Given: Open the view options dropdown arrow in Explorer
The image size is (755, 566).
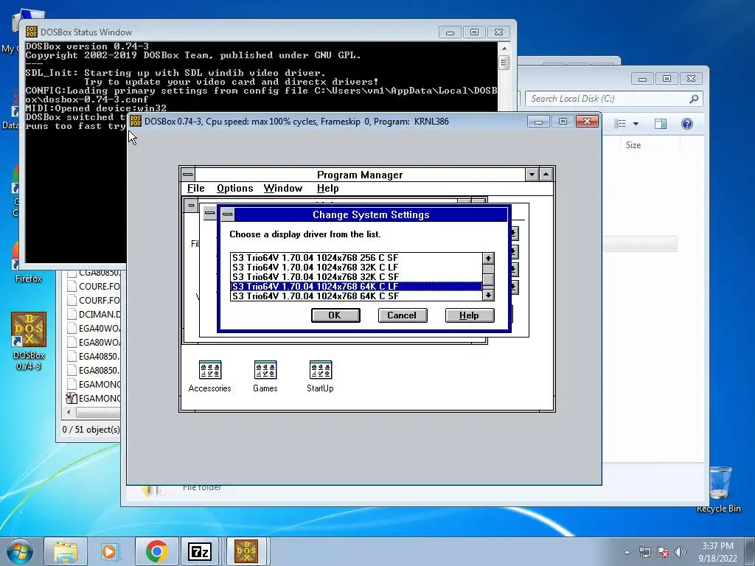Looking at the screenshot, I should coord(636,124).
